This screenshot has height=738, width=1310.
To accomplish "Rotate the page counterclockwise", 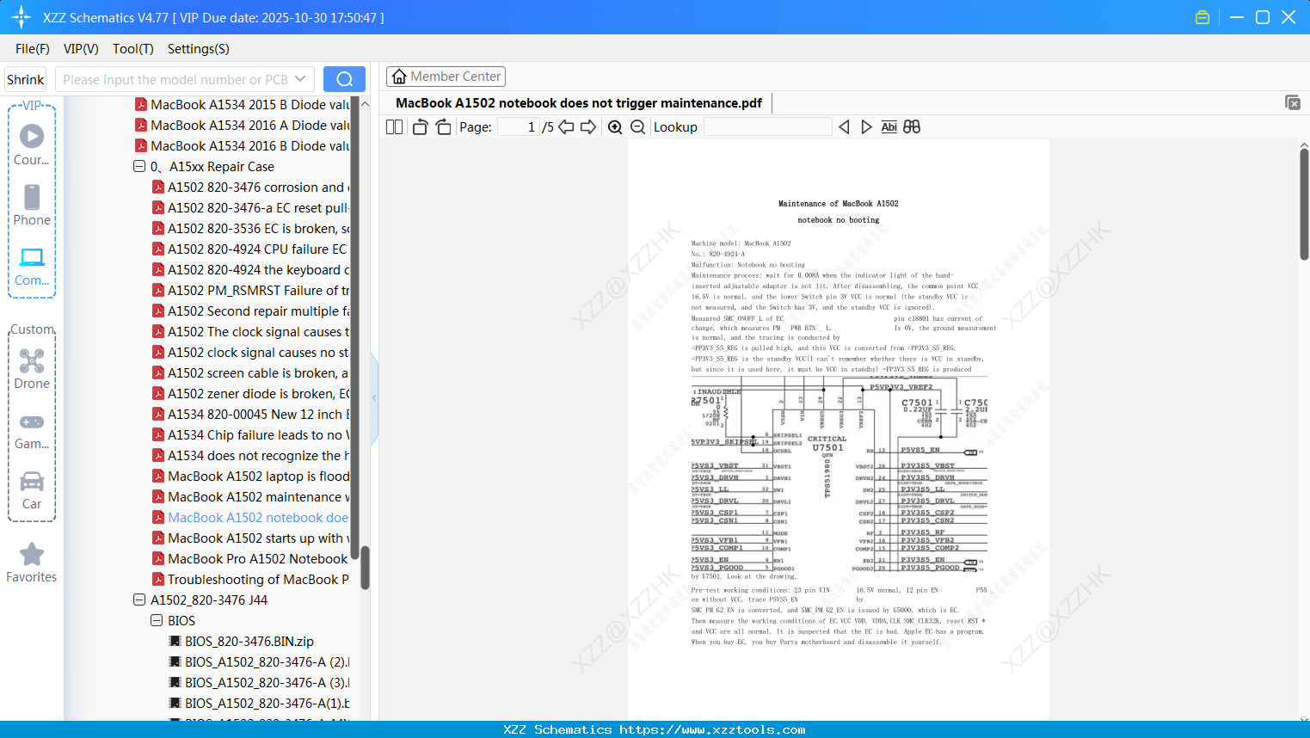I will (x=420, y=127).
